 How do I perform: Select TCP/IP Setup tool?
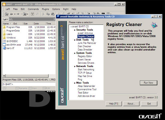point(85,73)
